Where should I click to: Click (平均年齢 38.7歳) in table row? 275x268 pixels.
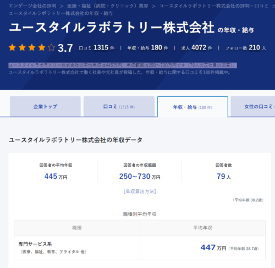point(244,249)
